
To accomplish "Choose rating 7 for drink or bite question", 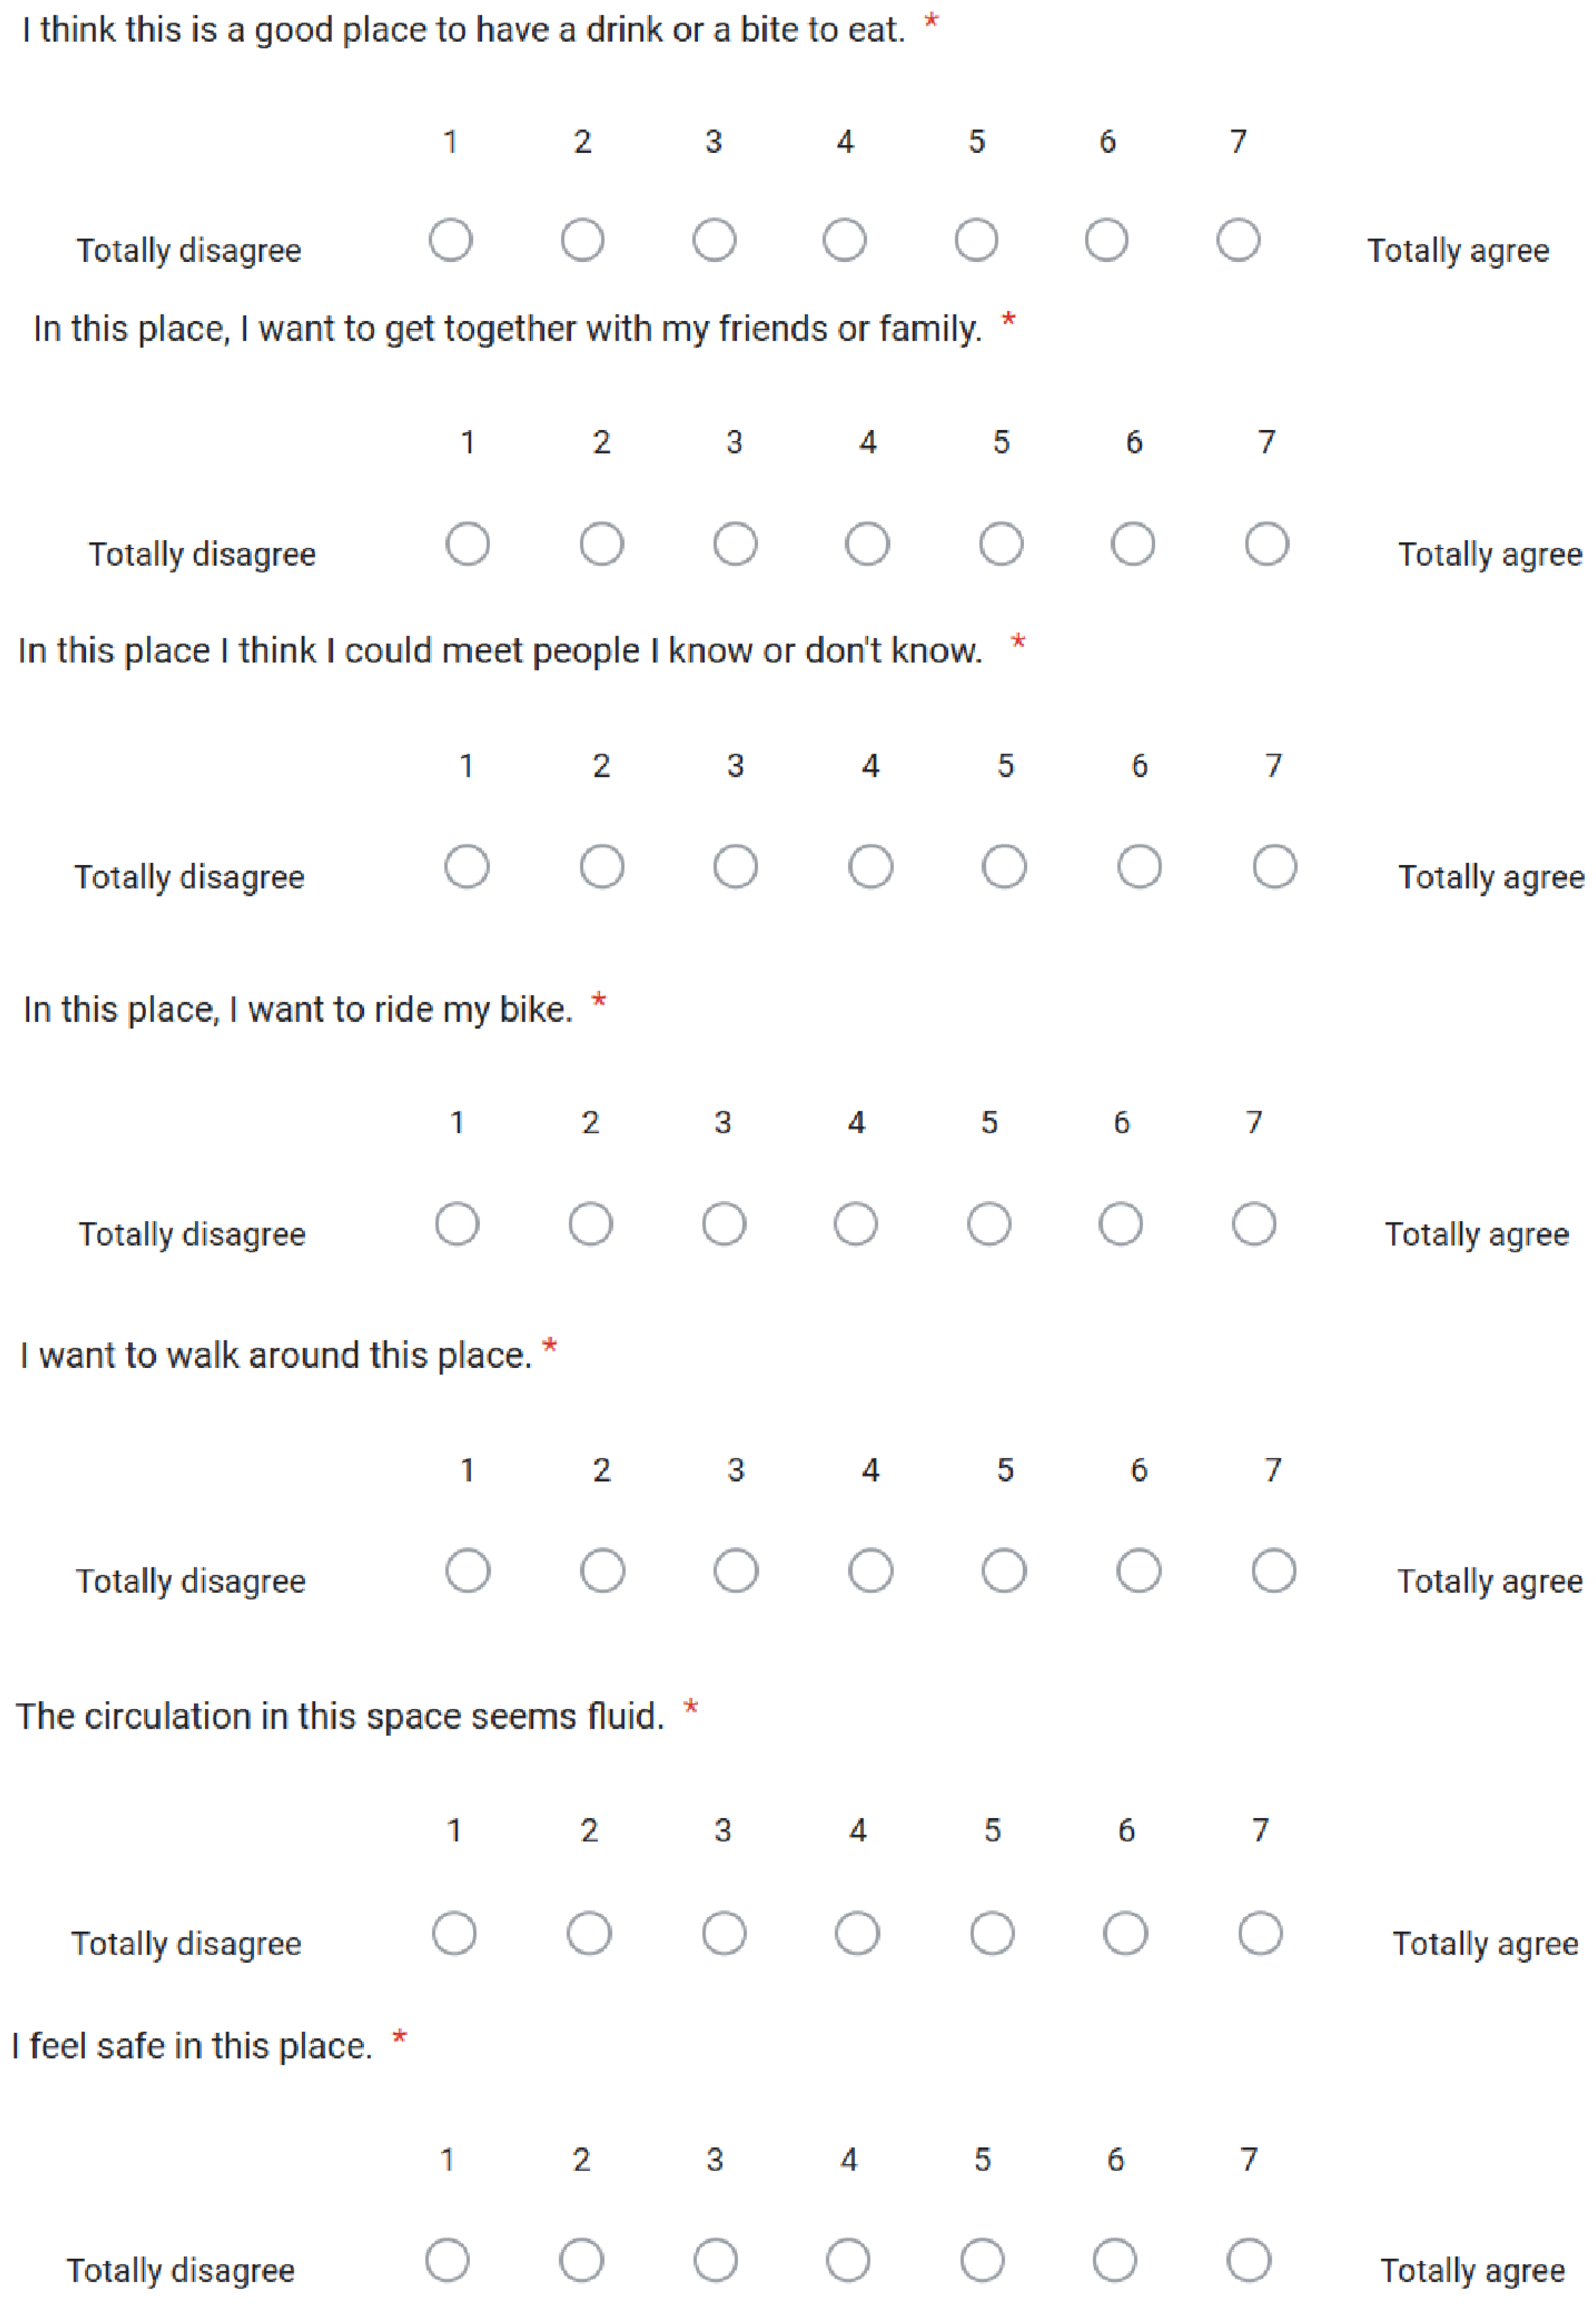I will [1238, 240].
